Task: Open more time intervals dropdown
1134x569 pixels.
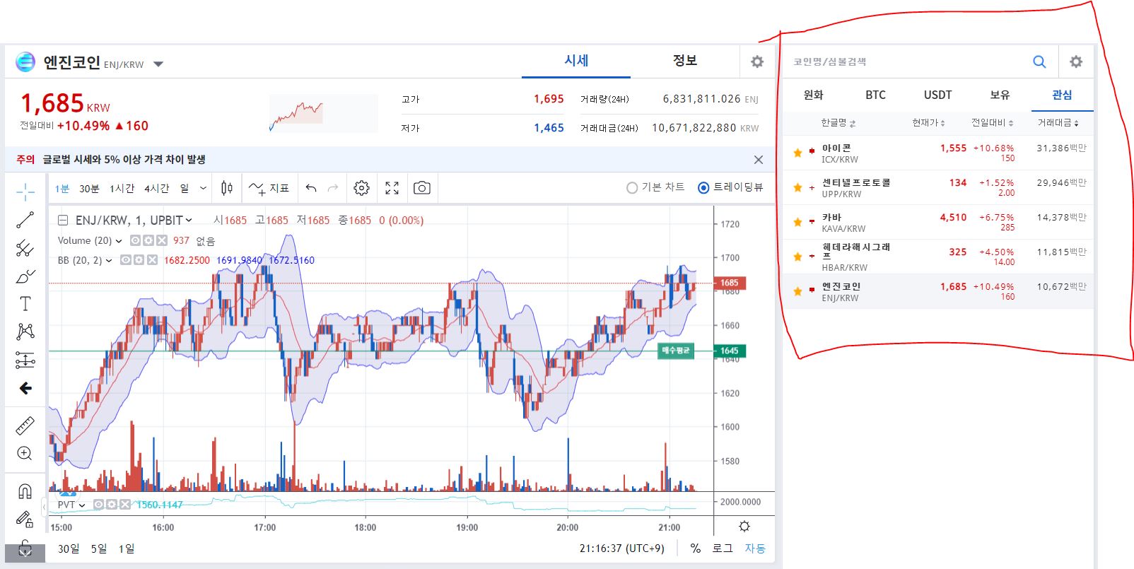Action: point(204,188)
